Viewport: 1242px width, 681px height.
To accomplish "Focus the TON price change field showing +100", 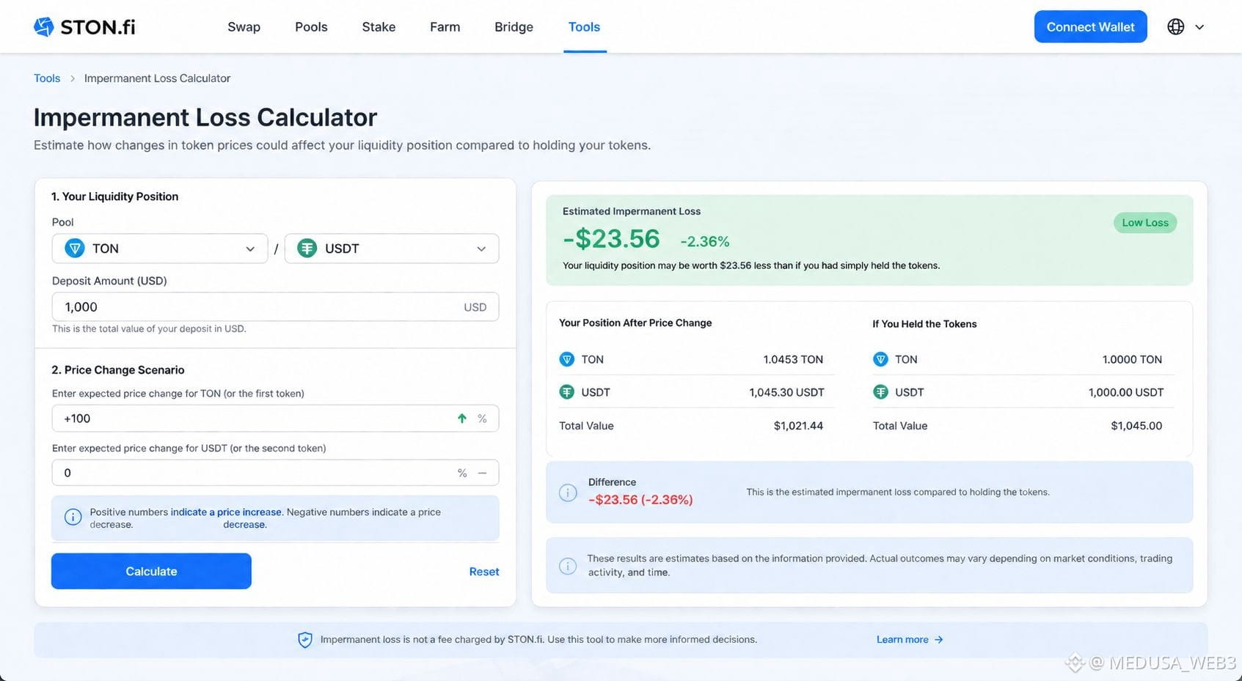I will click(x=275, y=419).
